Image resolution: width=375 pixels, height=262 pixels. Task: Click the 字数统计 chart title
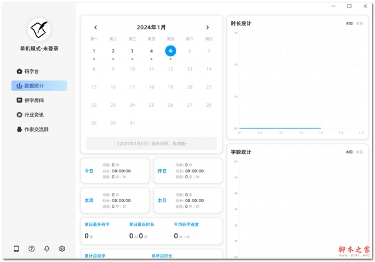(241, 152)
